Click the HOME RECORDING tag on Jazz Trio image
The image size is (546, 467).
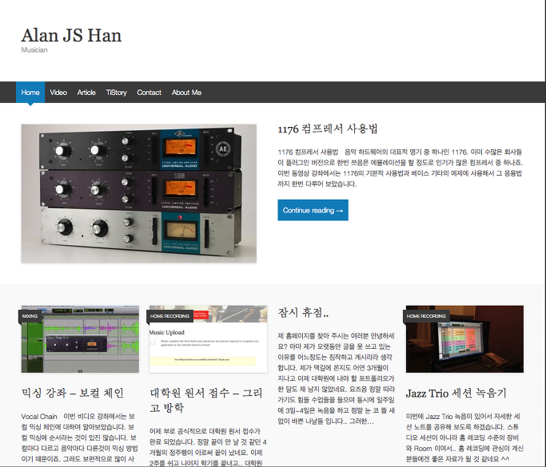click(426, 316)
